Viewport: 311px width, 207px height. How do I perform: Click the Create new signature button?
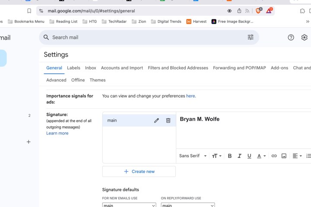139,171
